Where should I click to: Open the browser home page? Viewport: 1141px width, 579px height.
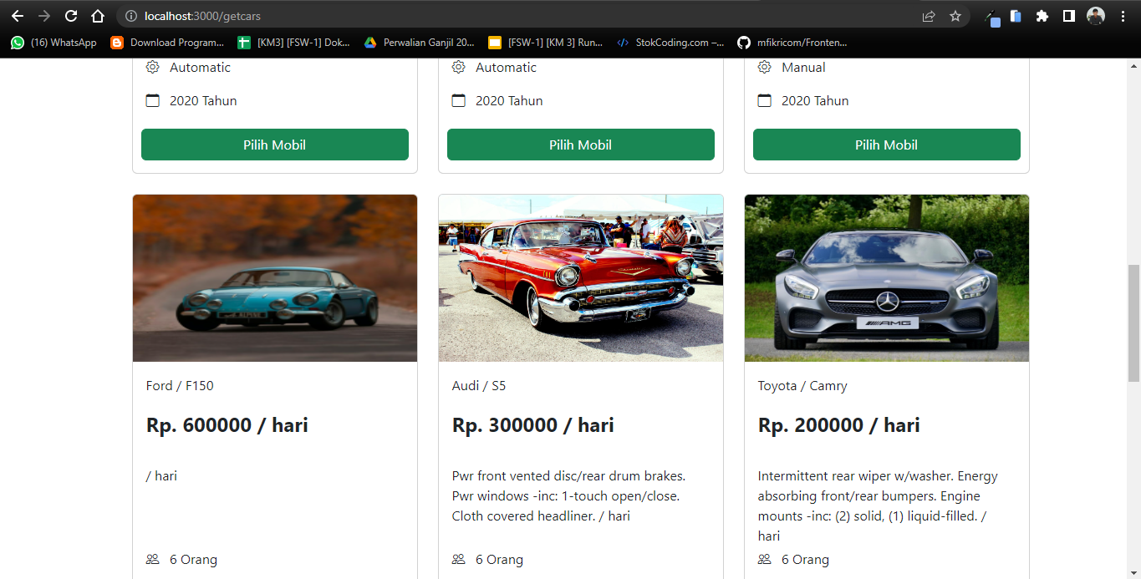(98, 16)
